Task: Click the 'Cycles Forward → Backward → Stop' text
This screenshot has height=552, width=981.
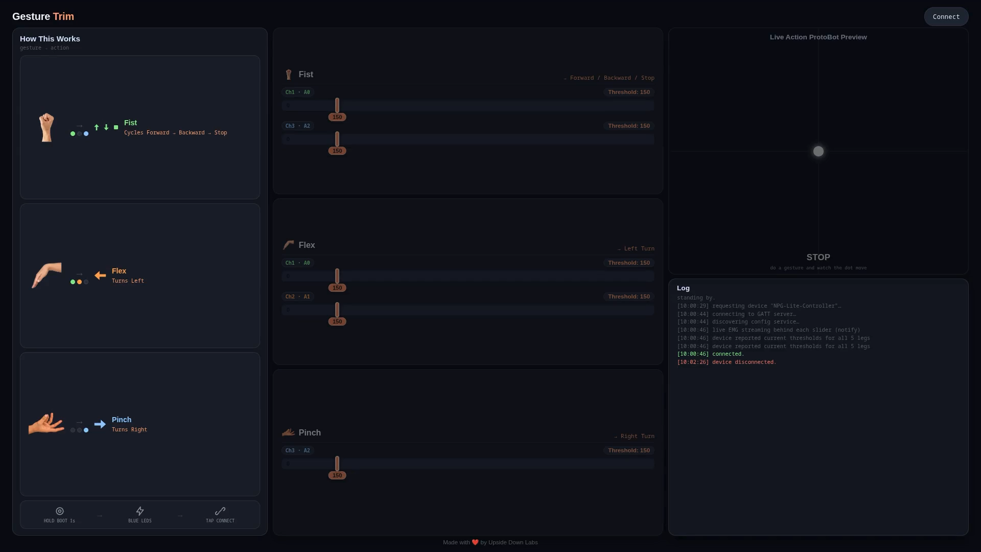Action: point(175,133)
